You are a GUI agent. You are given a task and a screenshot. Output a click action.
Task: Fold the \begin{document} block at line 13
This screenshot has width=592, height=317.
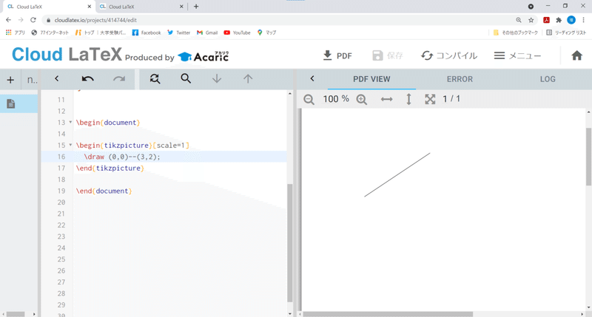[x=70, y=122]
